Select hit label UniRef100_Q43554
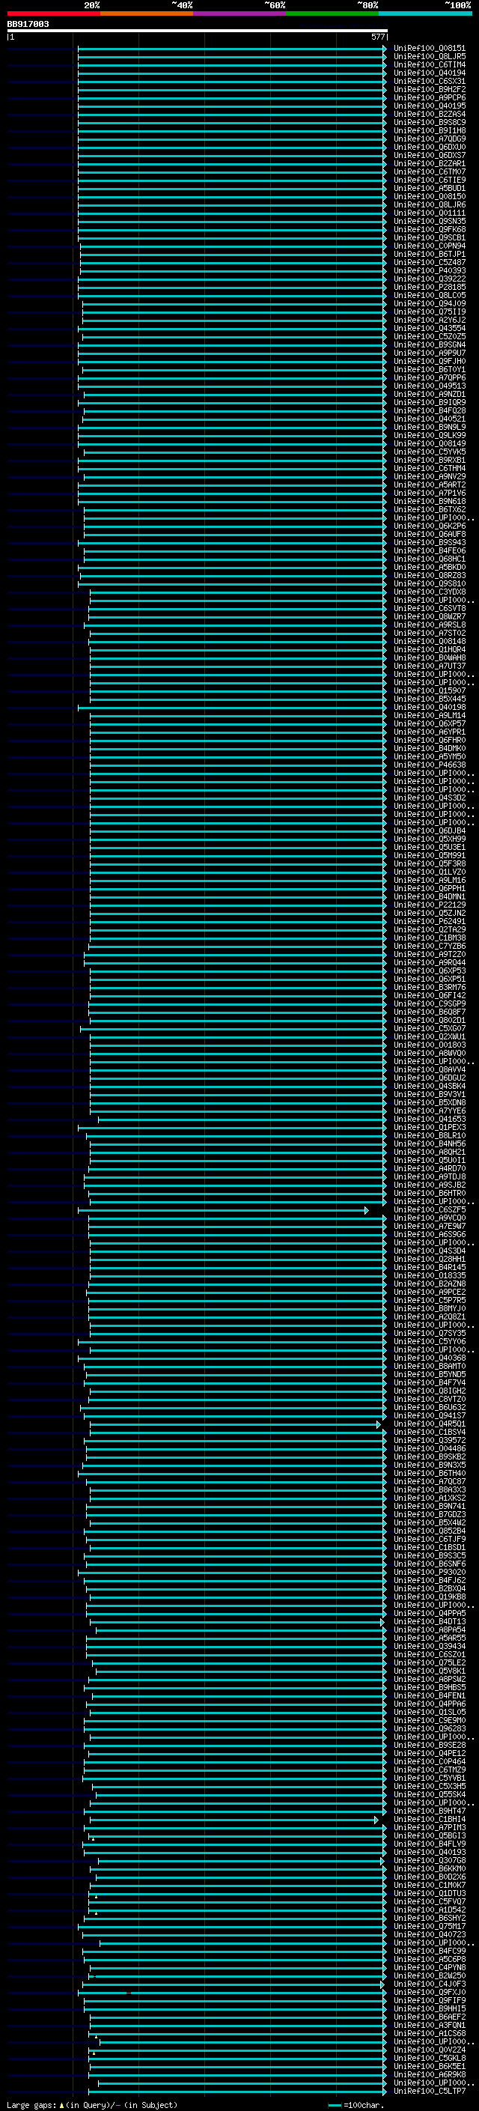Image resolution: width=479 pixels, height=2111 pixels. coord(430,329)
